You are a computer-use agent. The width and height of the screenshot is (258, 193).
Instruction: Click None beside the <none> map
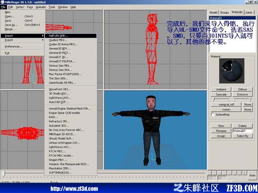point(248,109)
